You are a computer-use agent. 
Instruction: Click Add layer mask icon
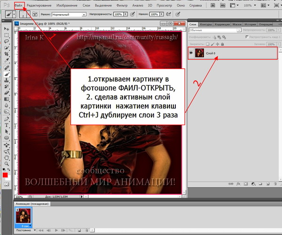pyautogui.click(x=246, y=184)
